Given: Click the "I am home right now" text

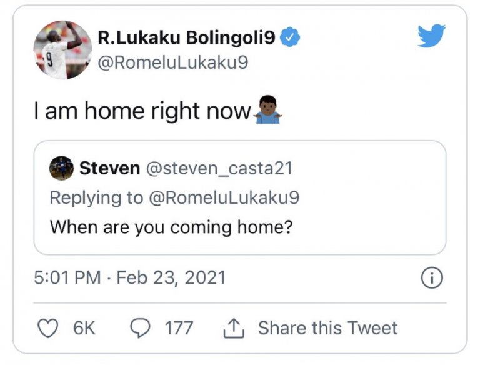Looking at the screenshot, I should click(x=142, y=111).
